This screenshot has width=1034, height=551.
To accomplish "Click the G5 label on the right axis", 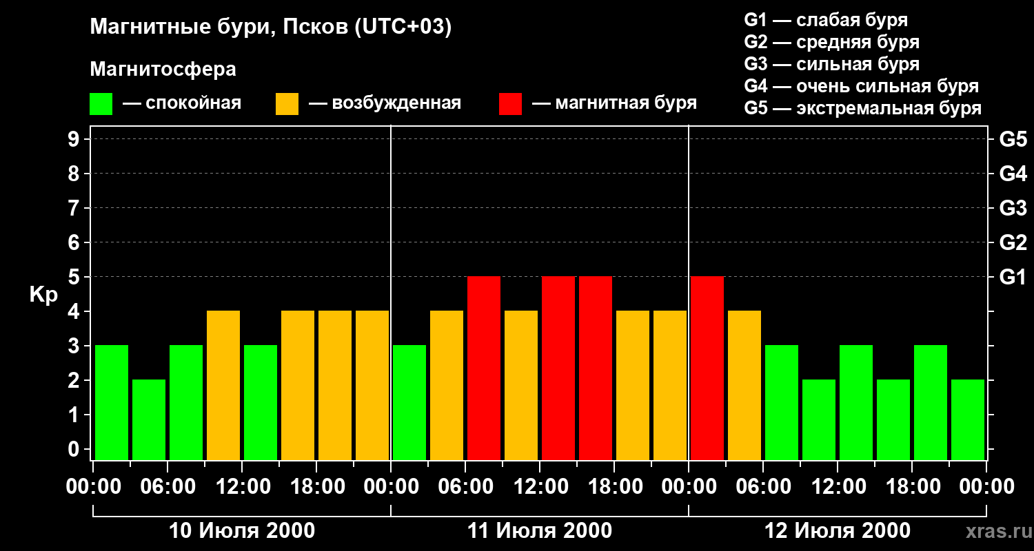I will point(1013,139).
